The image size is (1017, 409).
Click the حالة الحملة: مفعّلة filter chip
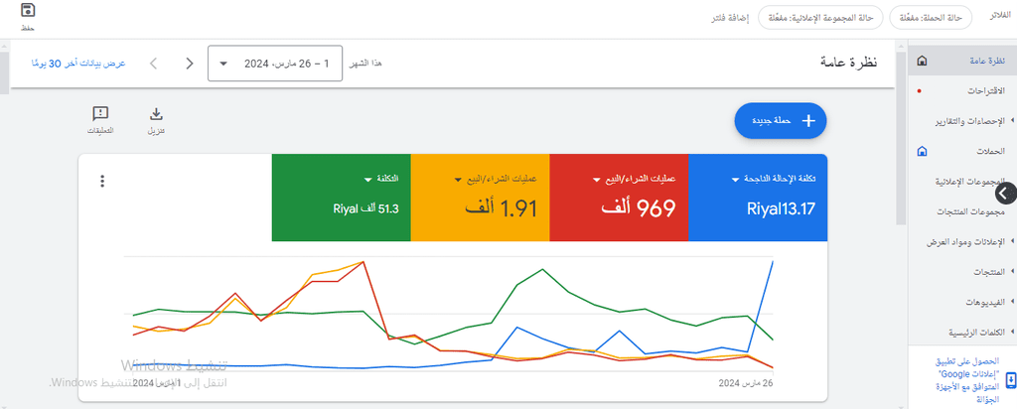click(930, 18)
